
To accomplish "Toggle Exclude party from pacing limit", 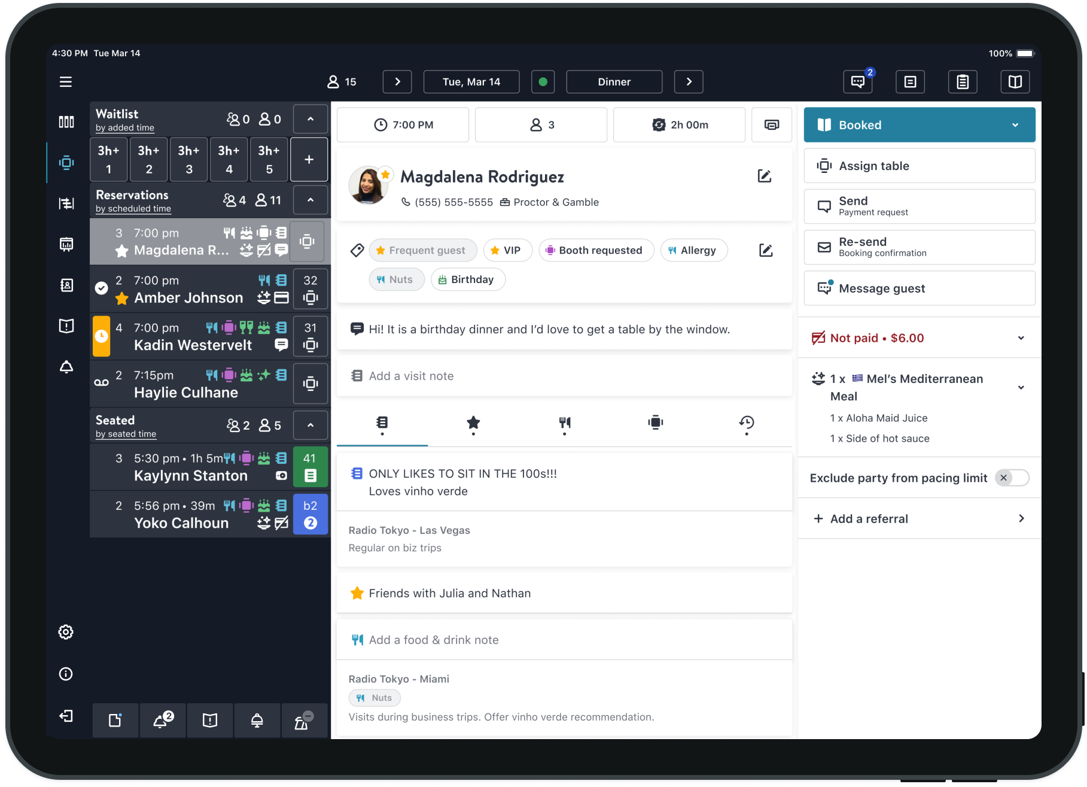I will click(x=1011, y=478).
